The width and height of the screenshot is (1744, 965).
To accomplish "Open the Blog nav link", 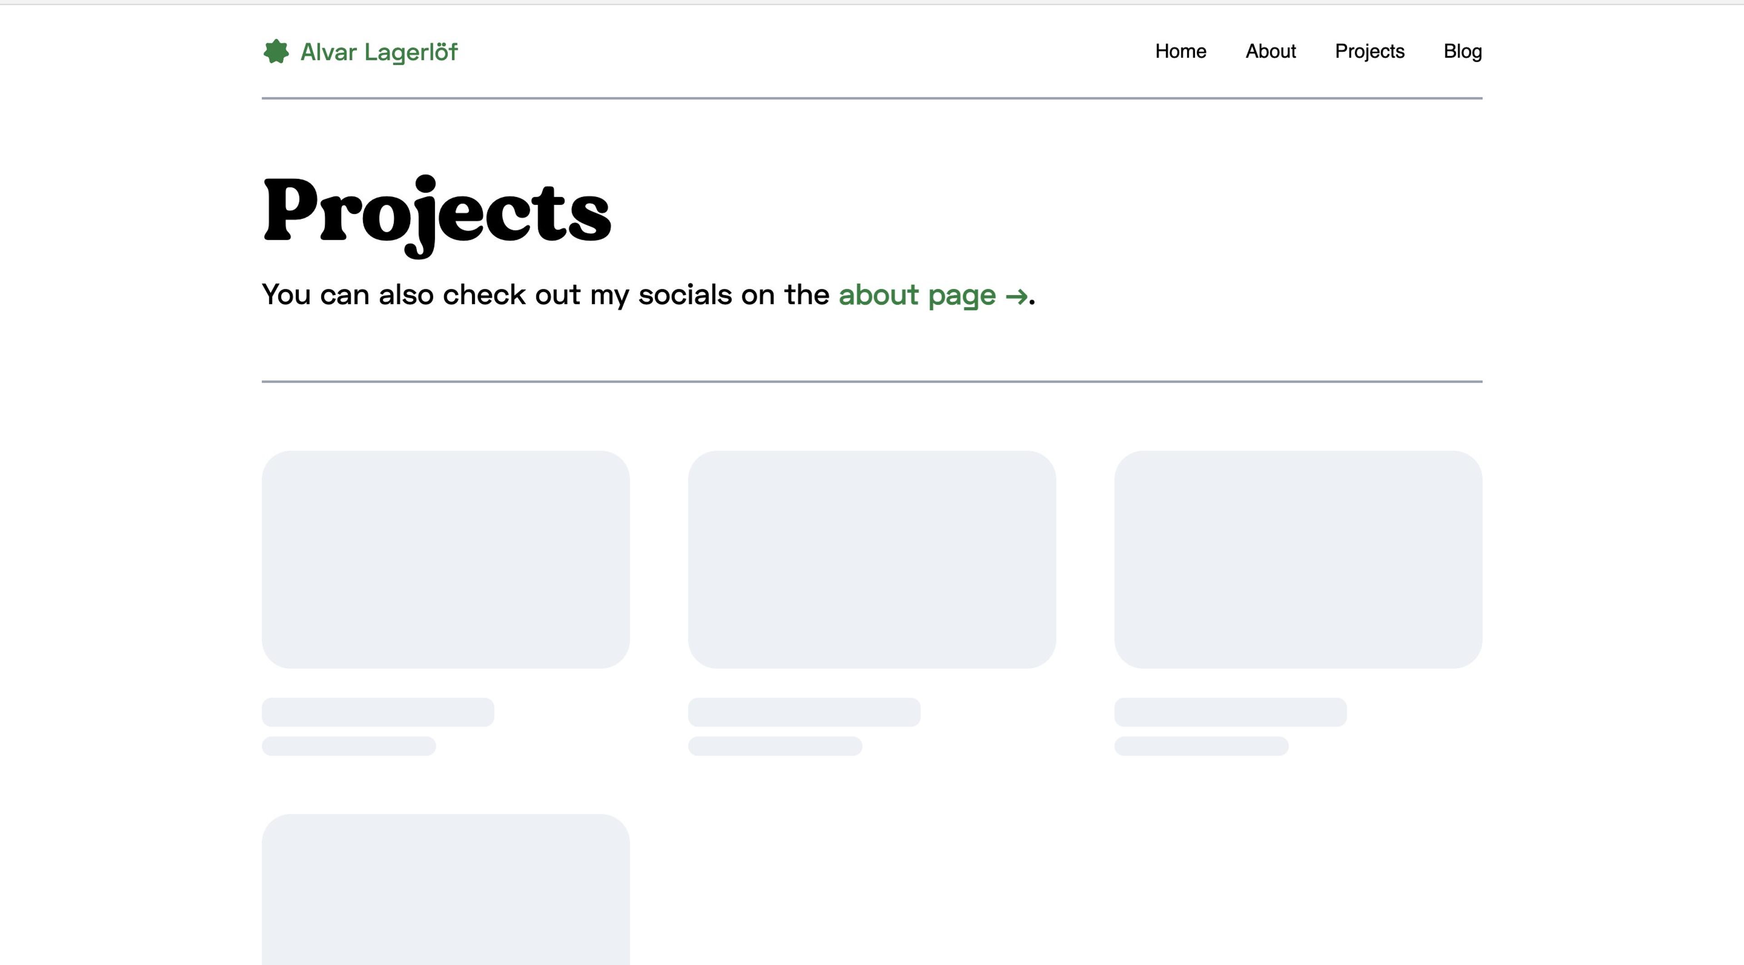I will pos(1462,51).
